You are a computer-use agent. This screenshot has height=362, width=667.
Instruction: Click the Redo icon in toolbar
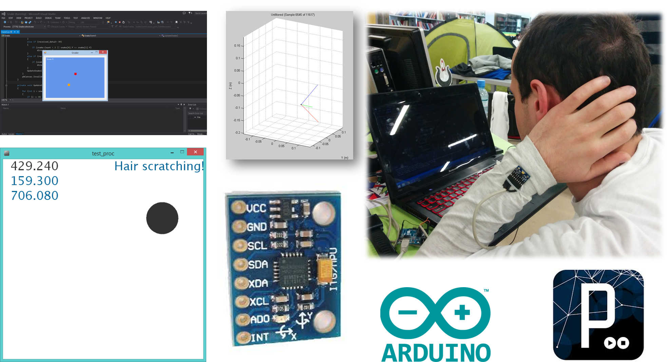(x=41, y=22)
